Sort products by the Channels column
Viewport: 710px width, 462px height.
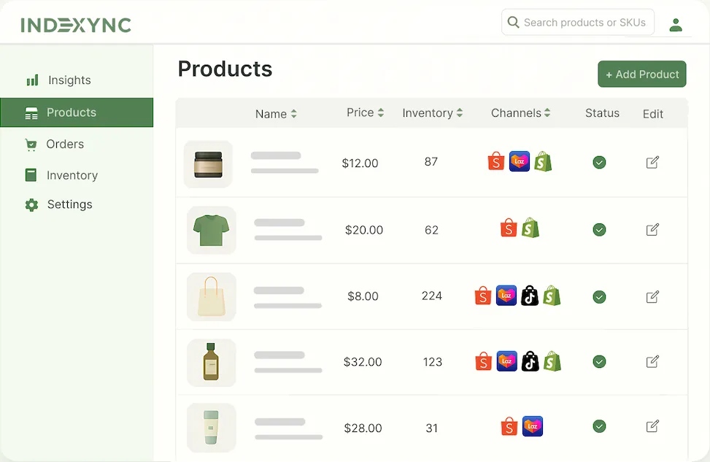click(520, 113)
